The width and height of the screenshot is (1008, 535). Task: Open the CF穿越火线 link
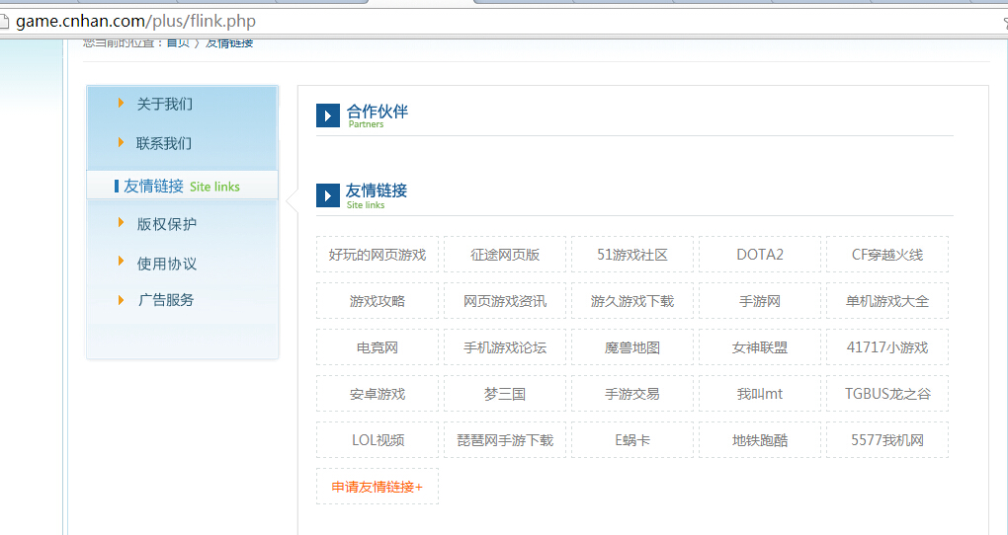pos(887,255)
